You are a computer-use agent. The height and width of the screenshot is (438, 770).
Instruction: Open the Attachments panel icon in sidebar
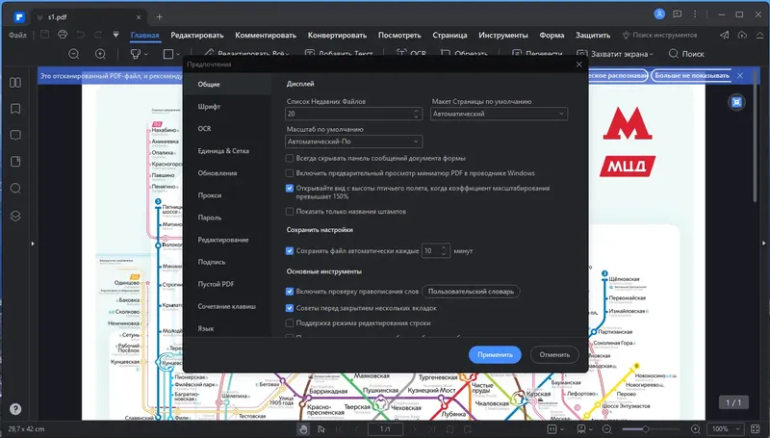click(15, 162)
